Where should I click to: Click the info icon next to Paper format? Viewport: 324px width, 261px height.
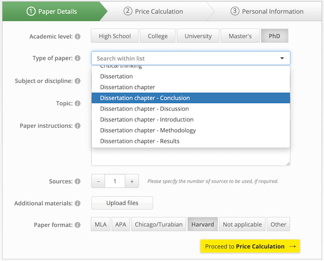point(78,225)
